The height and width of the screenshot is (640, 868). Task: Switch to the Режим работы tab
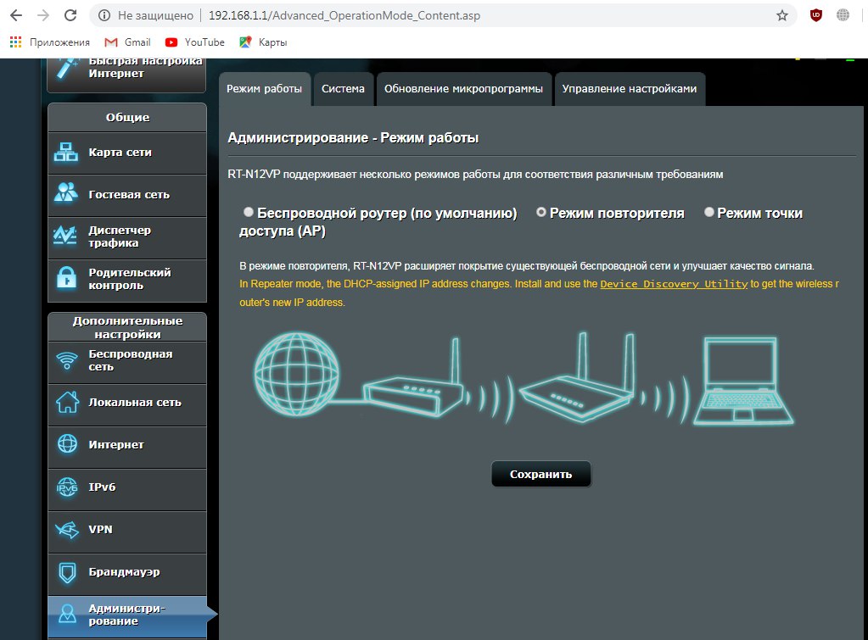tap(265, 89)
